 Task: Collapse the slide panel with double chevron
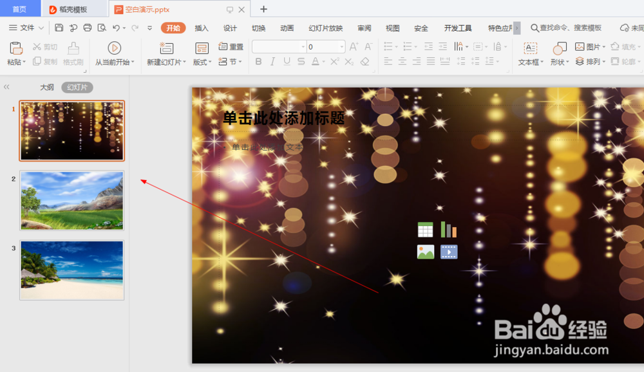coord(6,87)
